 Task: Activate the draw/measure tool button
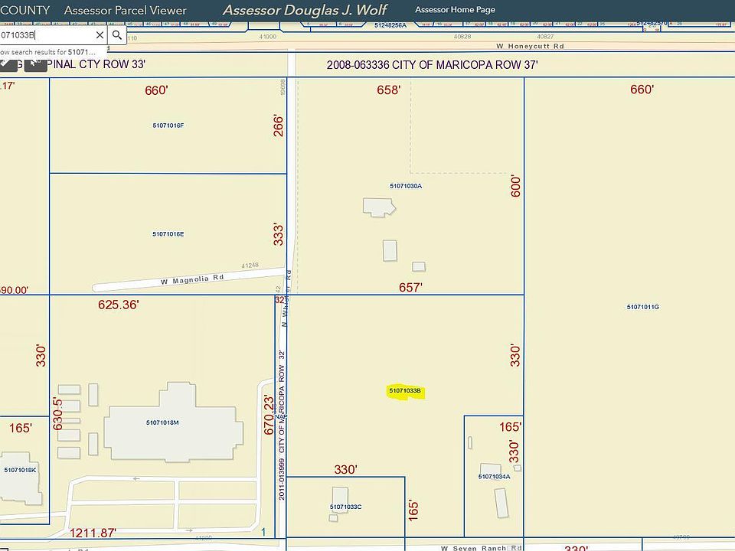tap(8, 64)
